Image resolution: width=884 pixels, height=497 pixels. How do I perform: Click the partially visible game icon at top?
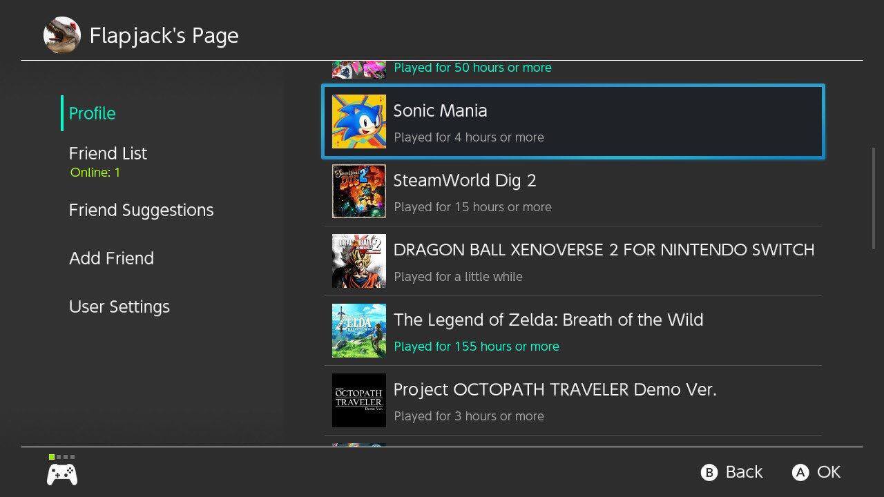tap(358, 69)
